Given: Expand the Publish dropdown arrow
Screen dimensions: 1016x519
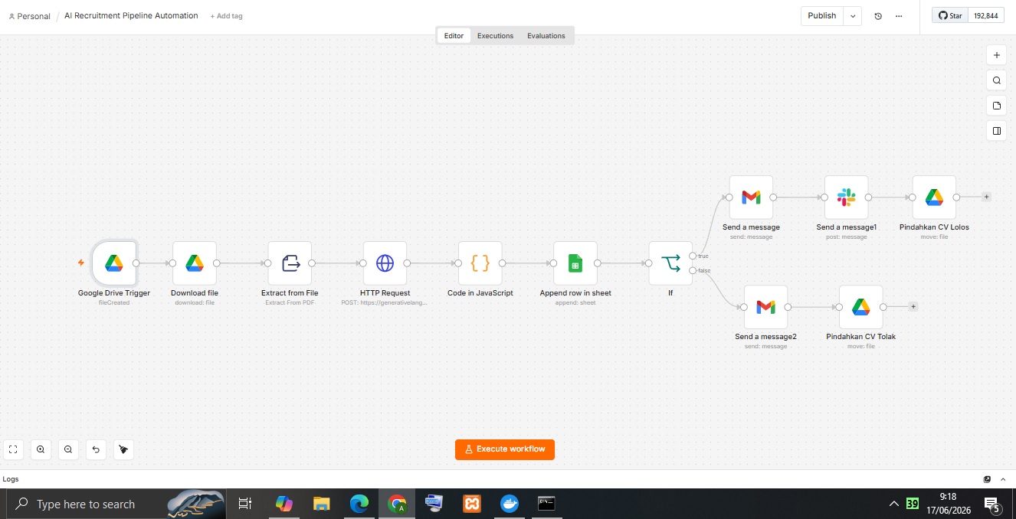Looking at the screenshot, I should pyautogui.click(x=853, y=15).
